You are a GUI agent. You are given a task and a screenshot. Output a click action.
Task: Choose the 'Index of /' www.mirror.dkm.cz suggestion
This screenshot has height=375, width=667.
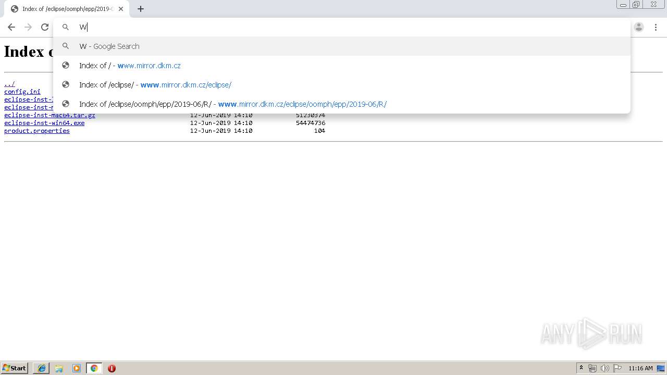click(x=342, y=66)
